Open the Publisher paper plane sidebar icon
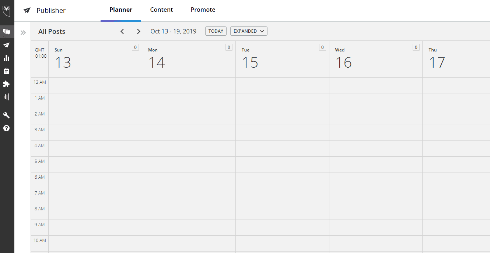Viewport: 490px width, 253px height. [x=7, y=45]
